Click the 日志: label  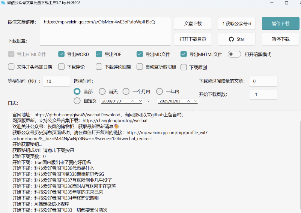point(13,103)
